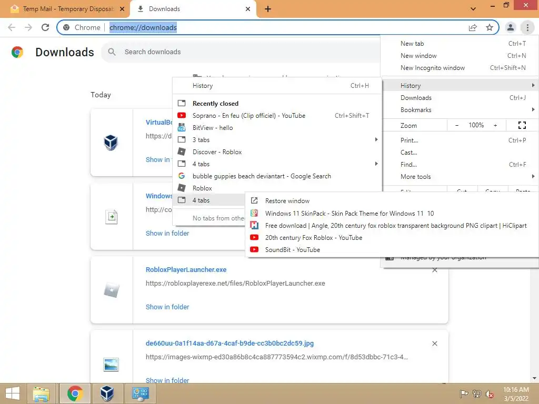This screenshot has width=539, height=404.
Task: Reopen 20th century Fox Roblox YouTube
Action: coord(392,237)
